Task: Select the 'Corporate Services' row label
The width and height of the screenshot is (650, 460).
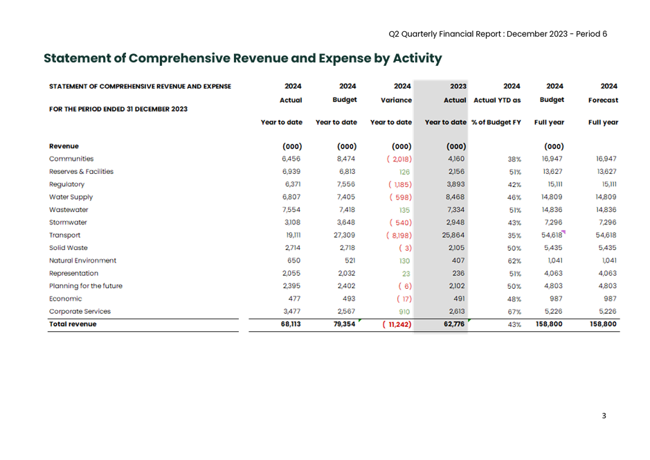Action: point(80,312)
